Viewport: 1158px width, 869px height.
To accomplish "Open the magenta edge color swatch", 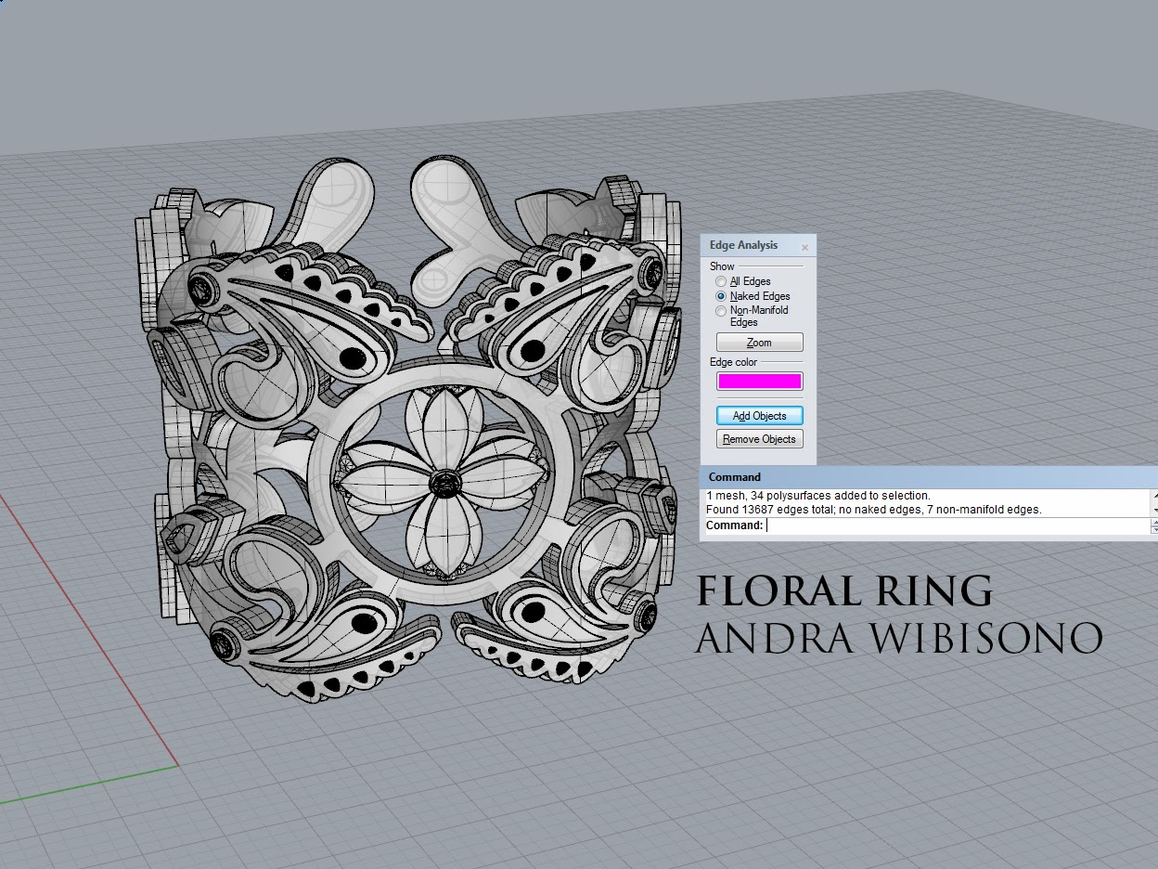I will pyautogui.click(x=759, y=382).
